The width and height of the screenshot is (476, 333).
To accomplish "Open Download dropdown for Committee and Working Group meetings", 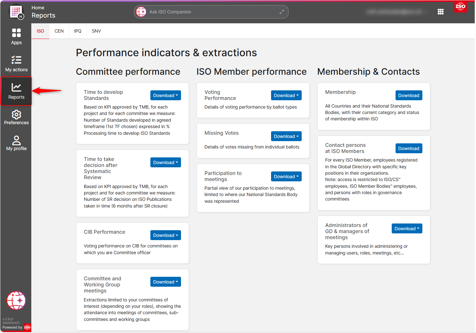I will [x=166, y=282].
